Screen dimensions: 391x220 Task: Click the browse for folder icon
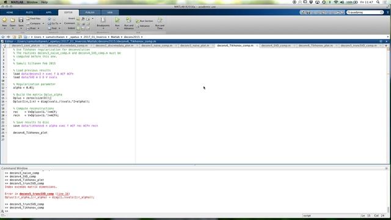point(20,37)
